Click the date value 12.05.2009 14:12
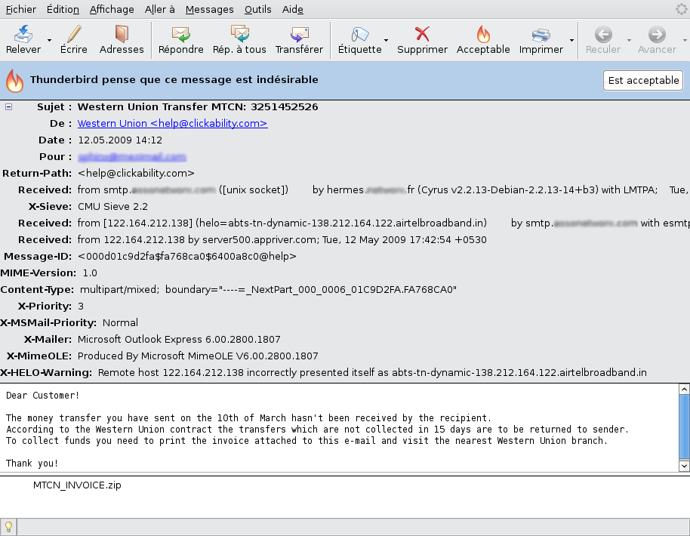This screenshot has width=690, height=536. tap(120, 140)
